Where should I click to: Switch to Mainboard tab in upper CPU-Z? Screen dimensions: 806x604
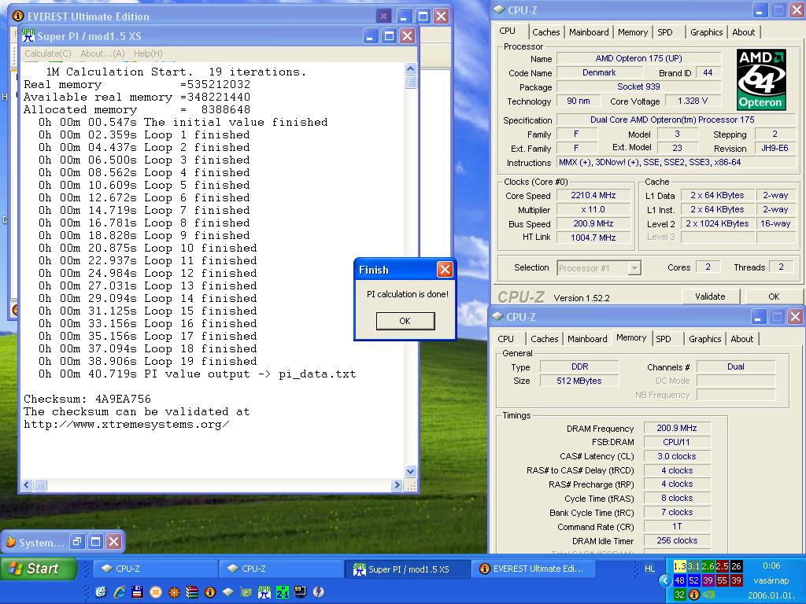pyautogui.click(x=589, y=31)
